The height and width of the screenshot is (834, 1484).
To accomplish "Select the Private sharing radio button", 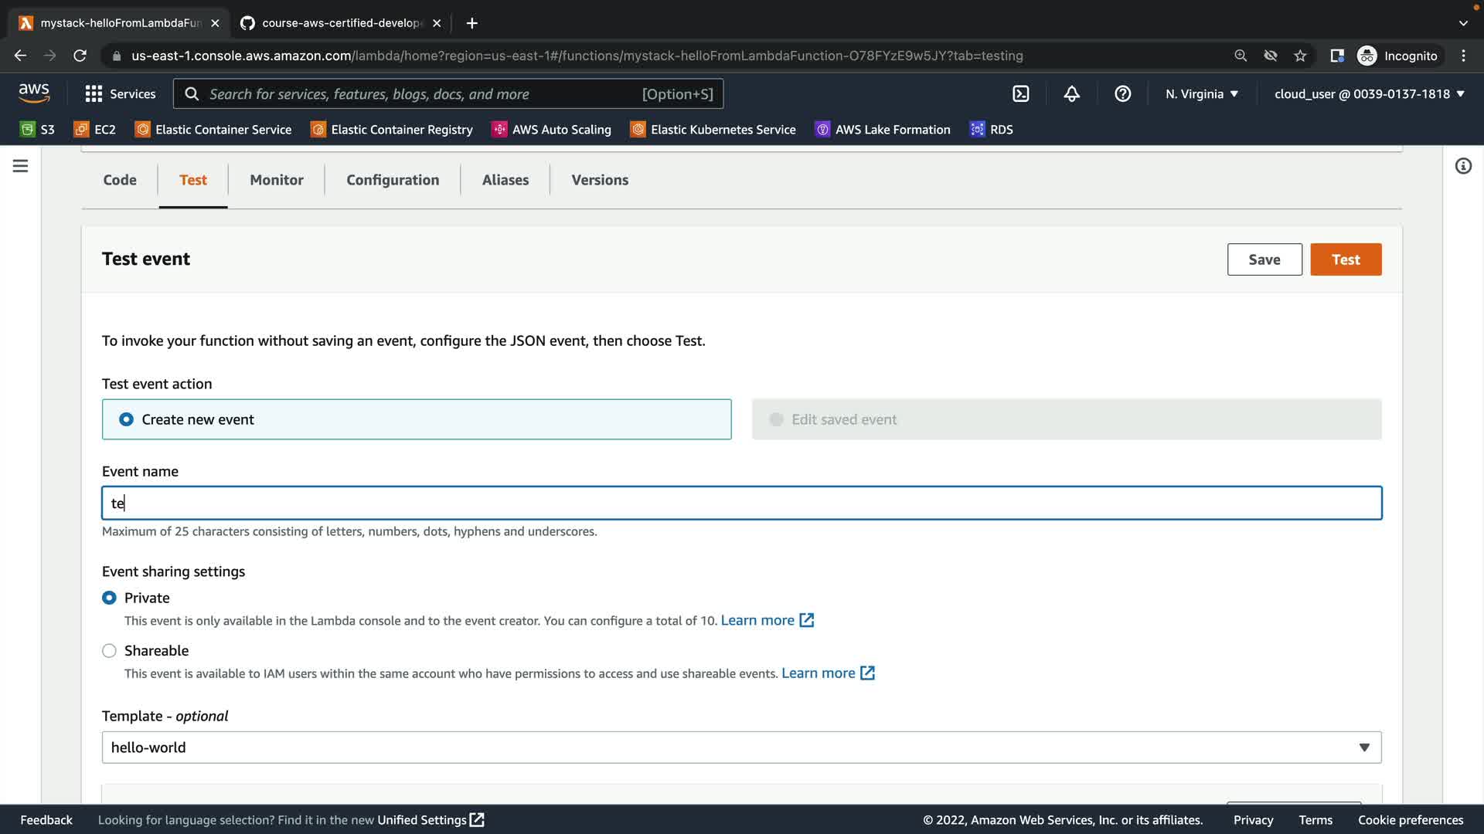I will [x=110, y=598].
